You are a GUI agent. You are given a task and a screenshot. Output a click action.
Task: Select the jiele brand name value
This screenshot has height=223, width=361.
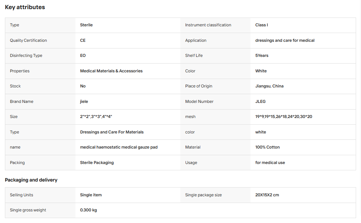pyautogui.click(x=84, y=101)
